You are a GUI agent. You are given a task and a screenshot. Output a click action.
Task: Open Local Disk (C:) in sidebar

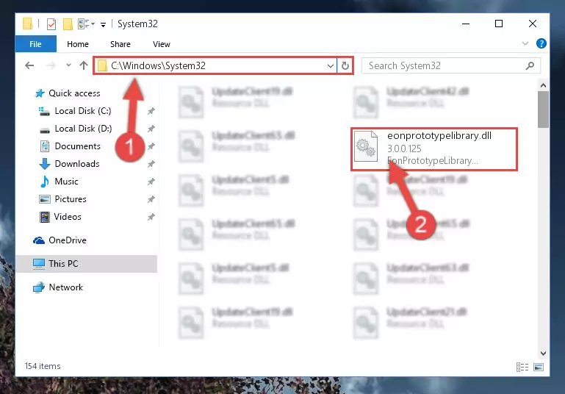coord(75,111)
